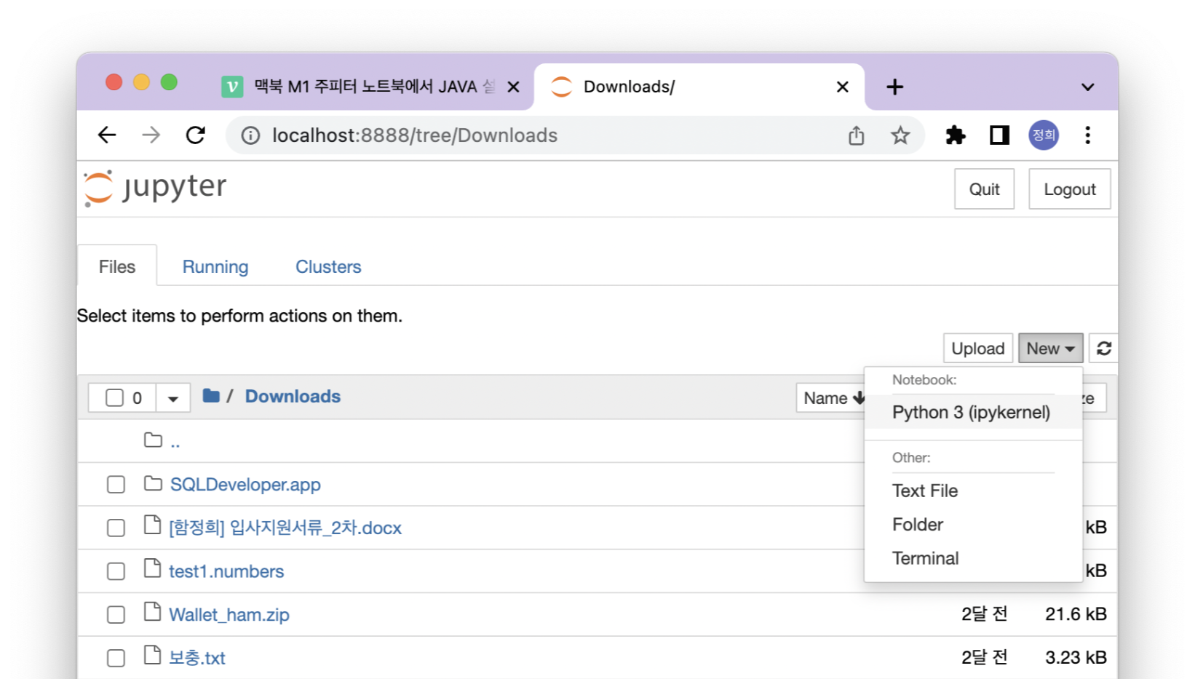The image size is (1195, 679).
Task: Close the Downloads/ browser tab
Action: coord(843,87)
